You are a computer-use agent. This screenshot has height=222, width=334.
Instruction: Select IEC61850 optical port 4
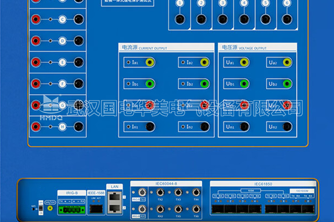[x=255, y=209]
